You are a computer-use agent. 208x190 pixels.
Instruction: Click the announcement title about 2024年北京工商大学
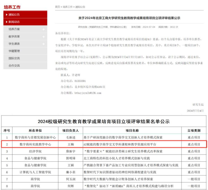click(129, 18)
